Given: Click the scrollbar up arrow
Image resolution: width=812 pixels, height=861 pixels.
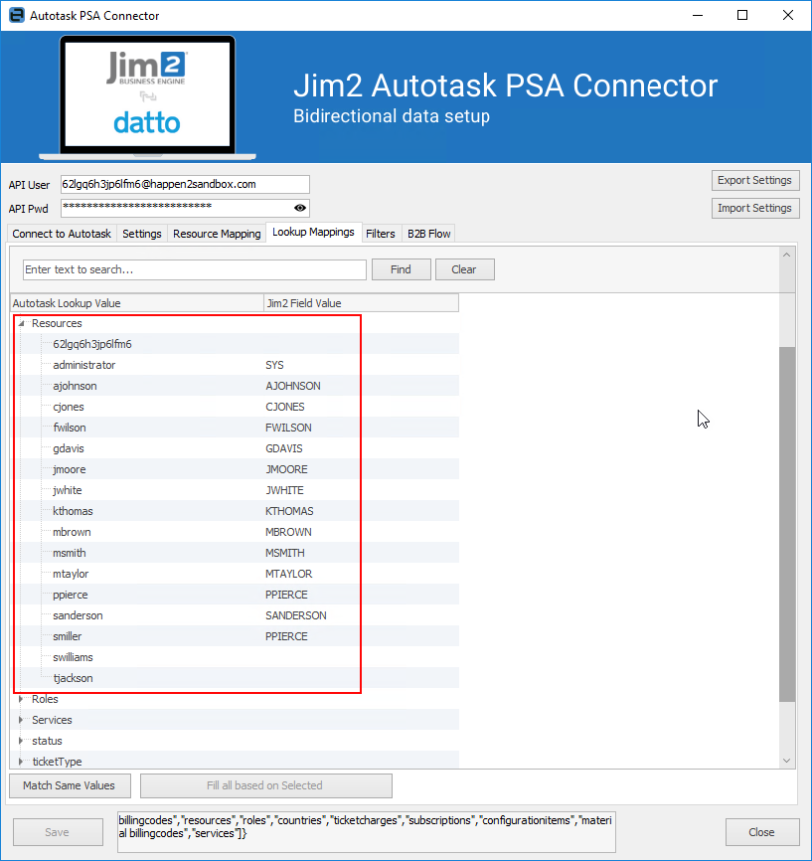Looking at the screenshot, I should tap(787, 255).
